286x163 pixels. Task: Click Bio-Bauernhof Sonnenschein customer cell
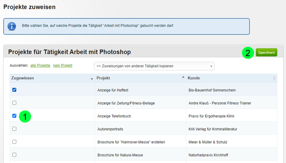pyautogui.click(x=212, y=90)
